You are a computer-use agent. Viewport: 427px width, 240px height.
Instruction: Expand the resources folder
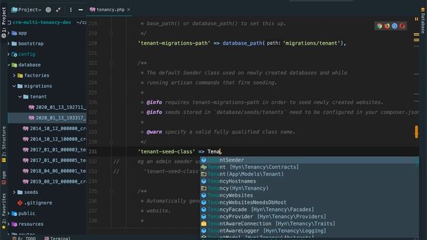point(9,224)
